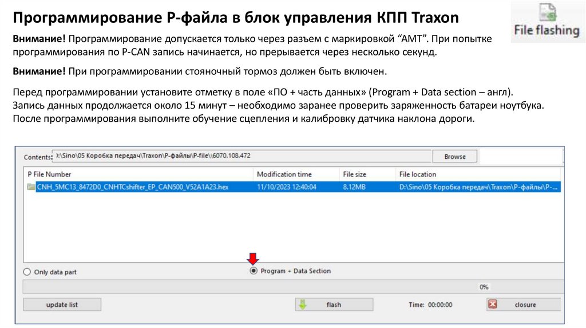586x328 pixels.
Task: Click the 8.12MB file size cell
Action: tap(354, 187)
